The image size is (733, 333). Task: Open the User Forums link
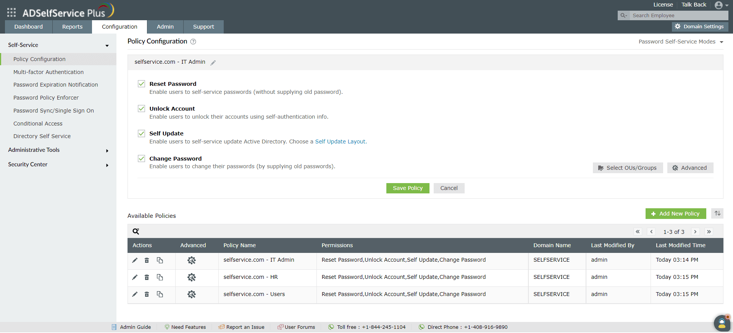click(x=296, y=327)
